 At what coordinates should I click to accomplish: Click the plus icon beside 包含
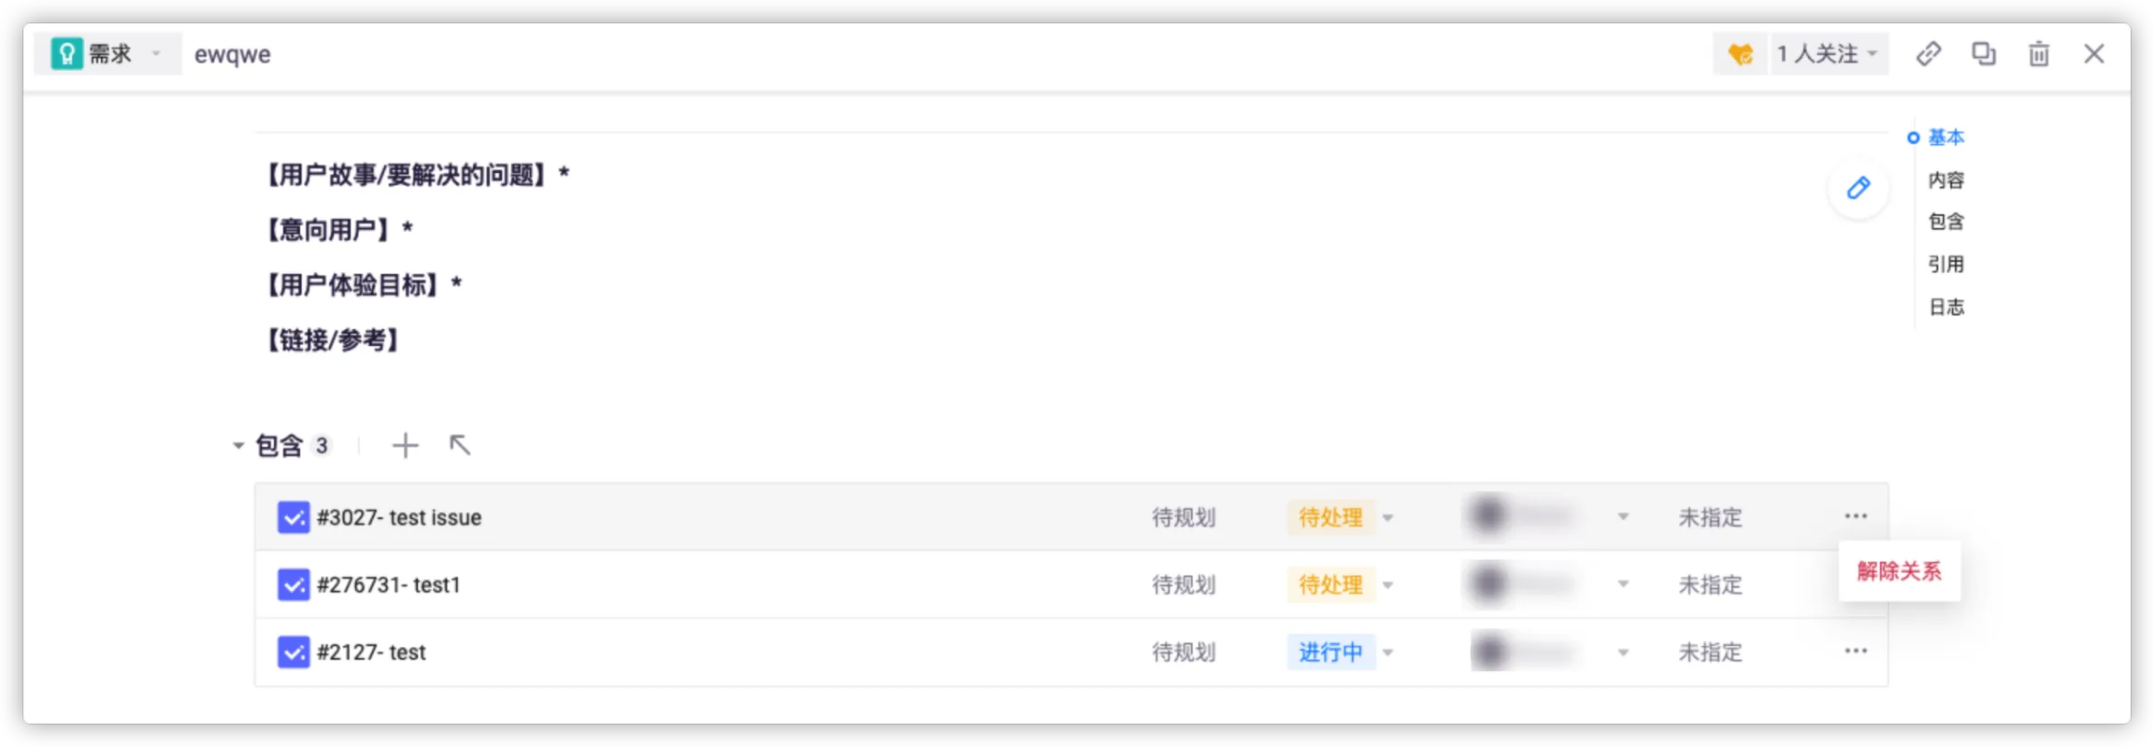pyautogui.click(x=405, y=445)
